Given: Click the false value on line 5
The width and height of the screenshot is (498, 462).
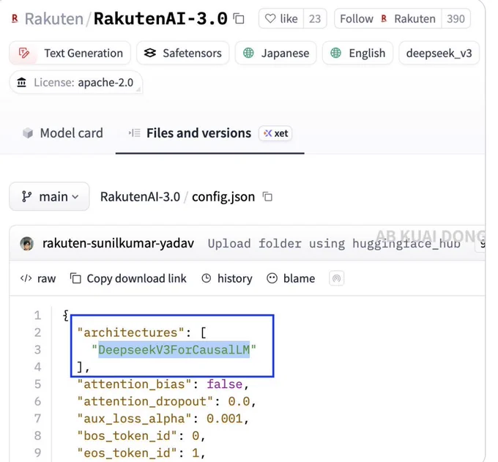Looking at the screenshot, I should click(225, 384).
